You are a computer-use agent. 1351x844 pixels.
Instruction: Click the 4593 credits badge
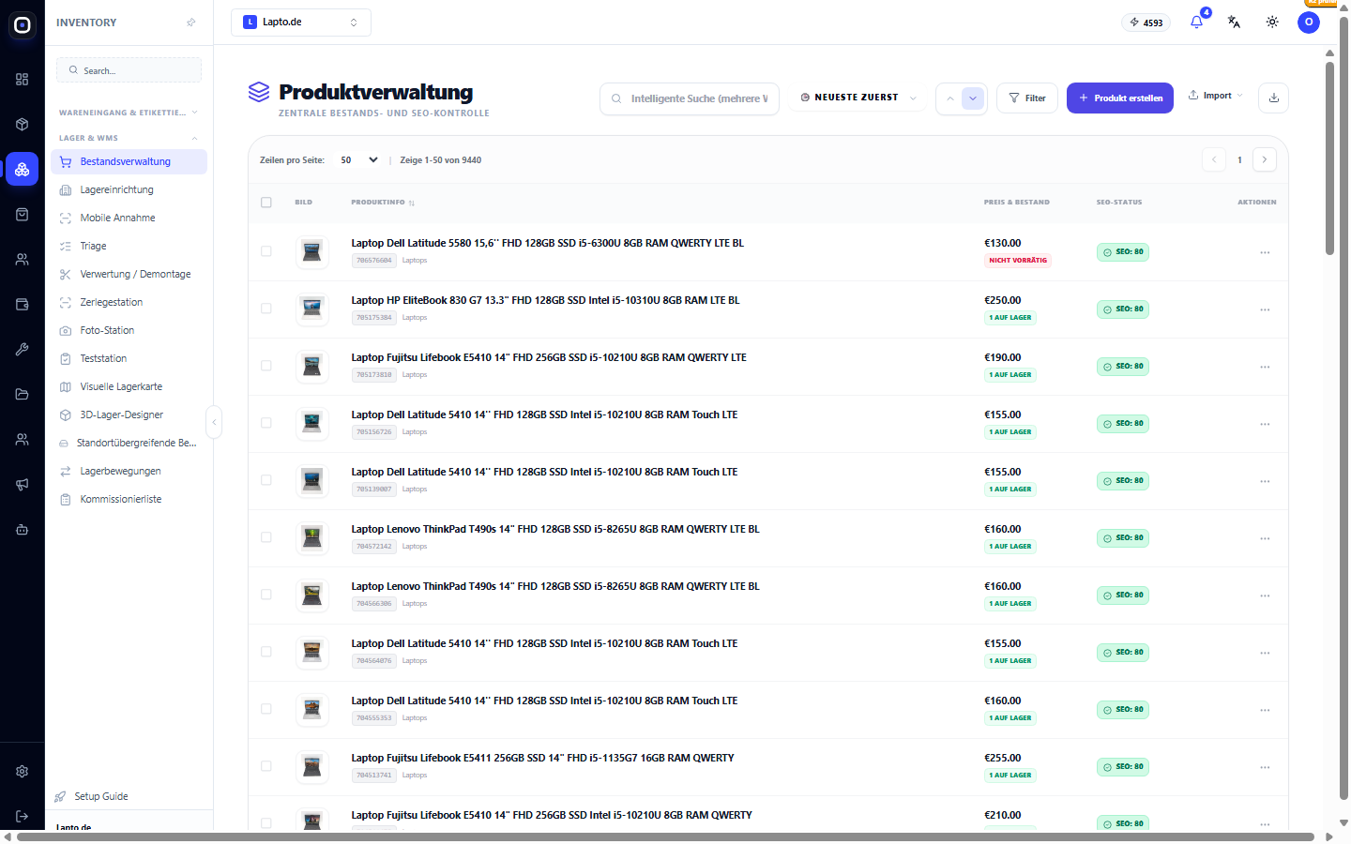1146,23
